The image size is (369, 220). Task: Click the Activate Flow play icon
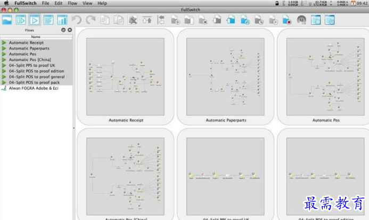tap(273, 20)
